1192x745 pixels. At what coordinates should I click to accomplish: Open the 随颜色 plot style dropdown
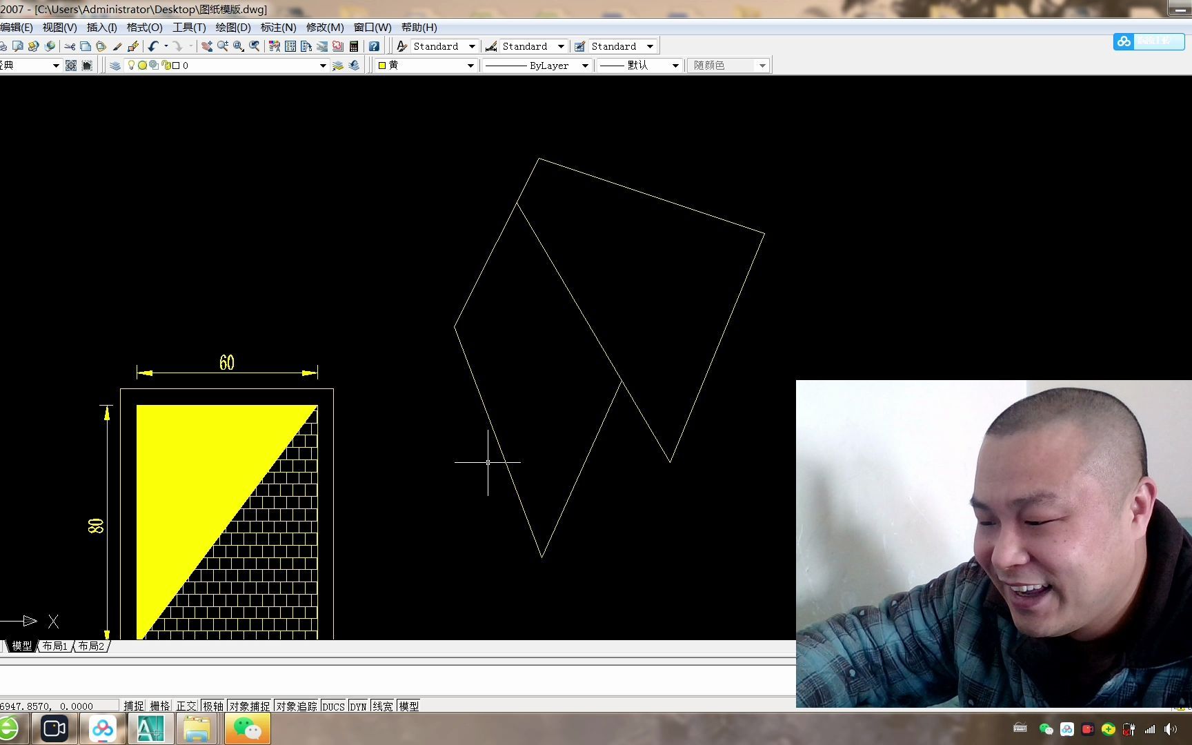(x=728, y=66)
